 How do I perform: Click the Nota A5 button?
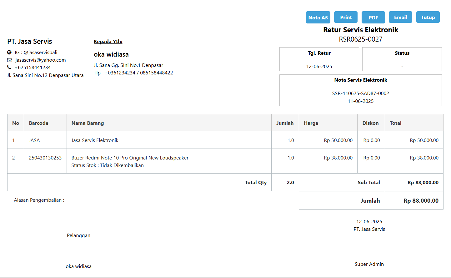318,18
